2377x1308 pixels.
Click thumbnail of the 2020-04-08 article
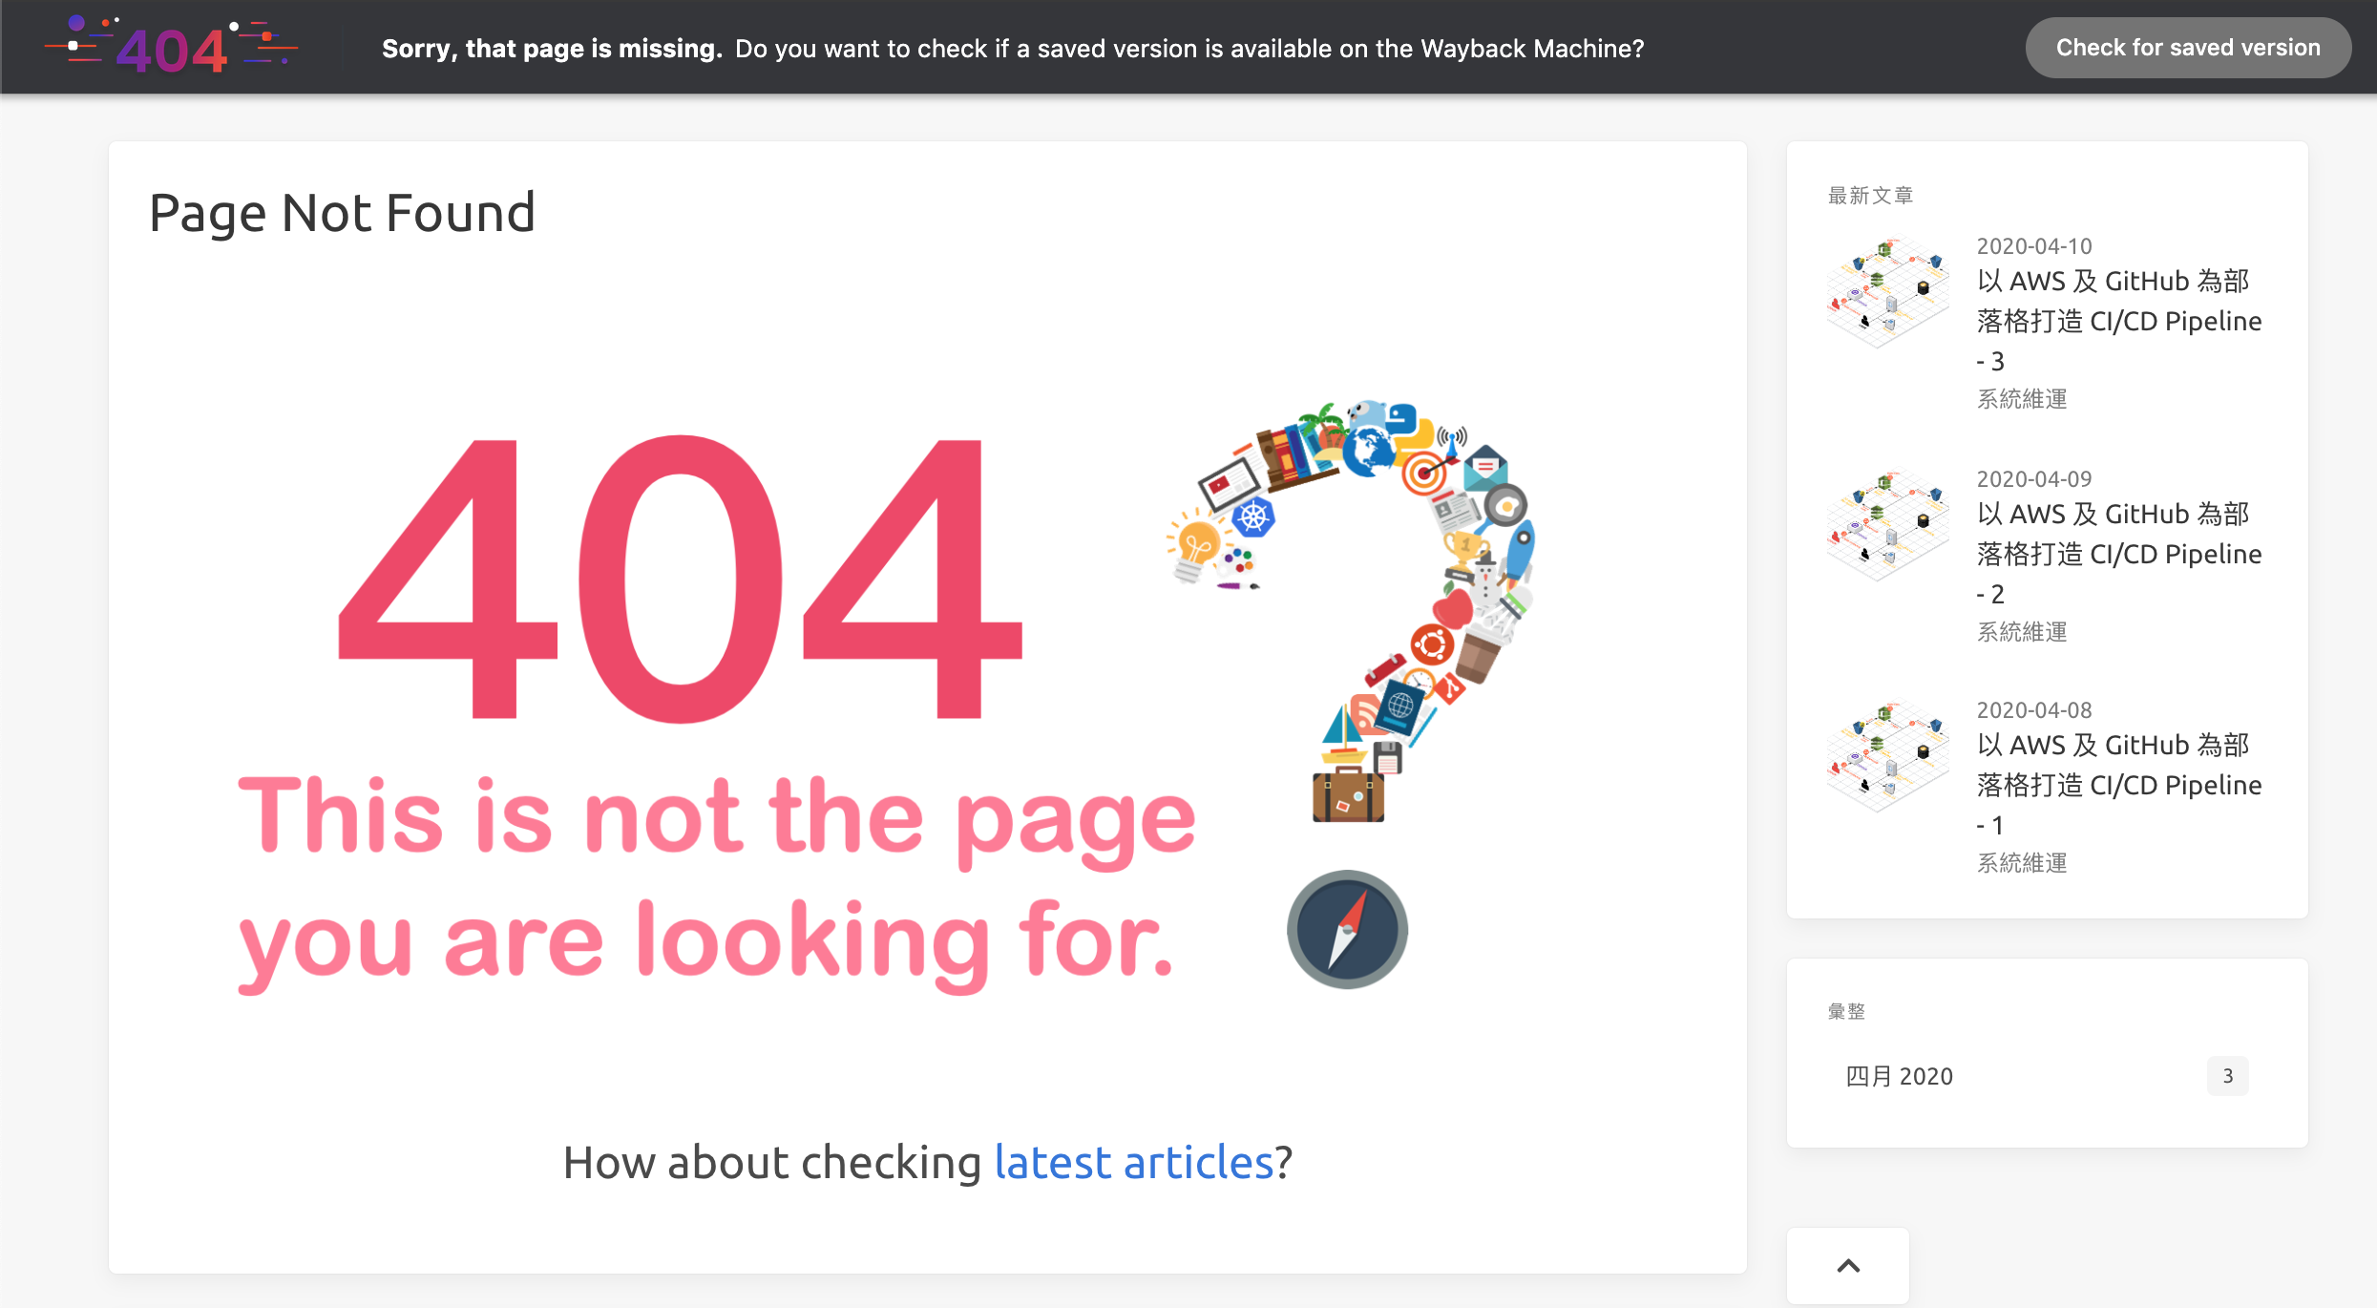point(1888,757)
